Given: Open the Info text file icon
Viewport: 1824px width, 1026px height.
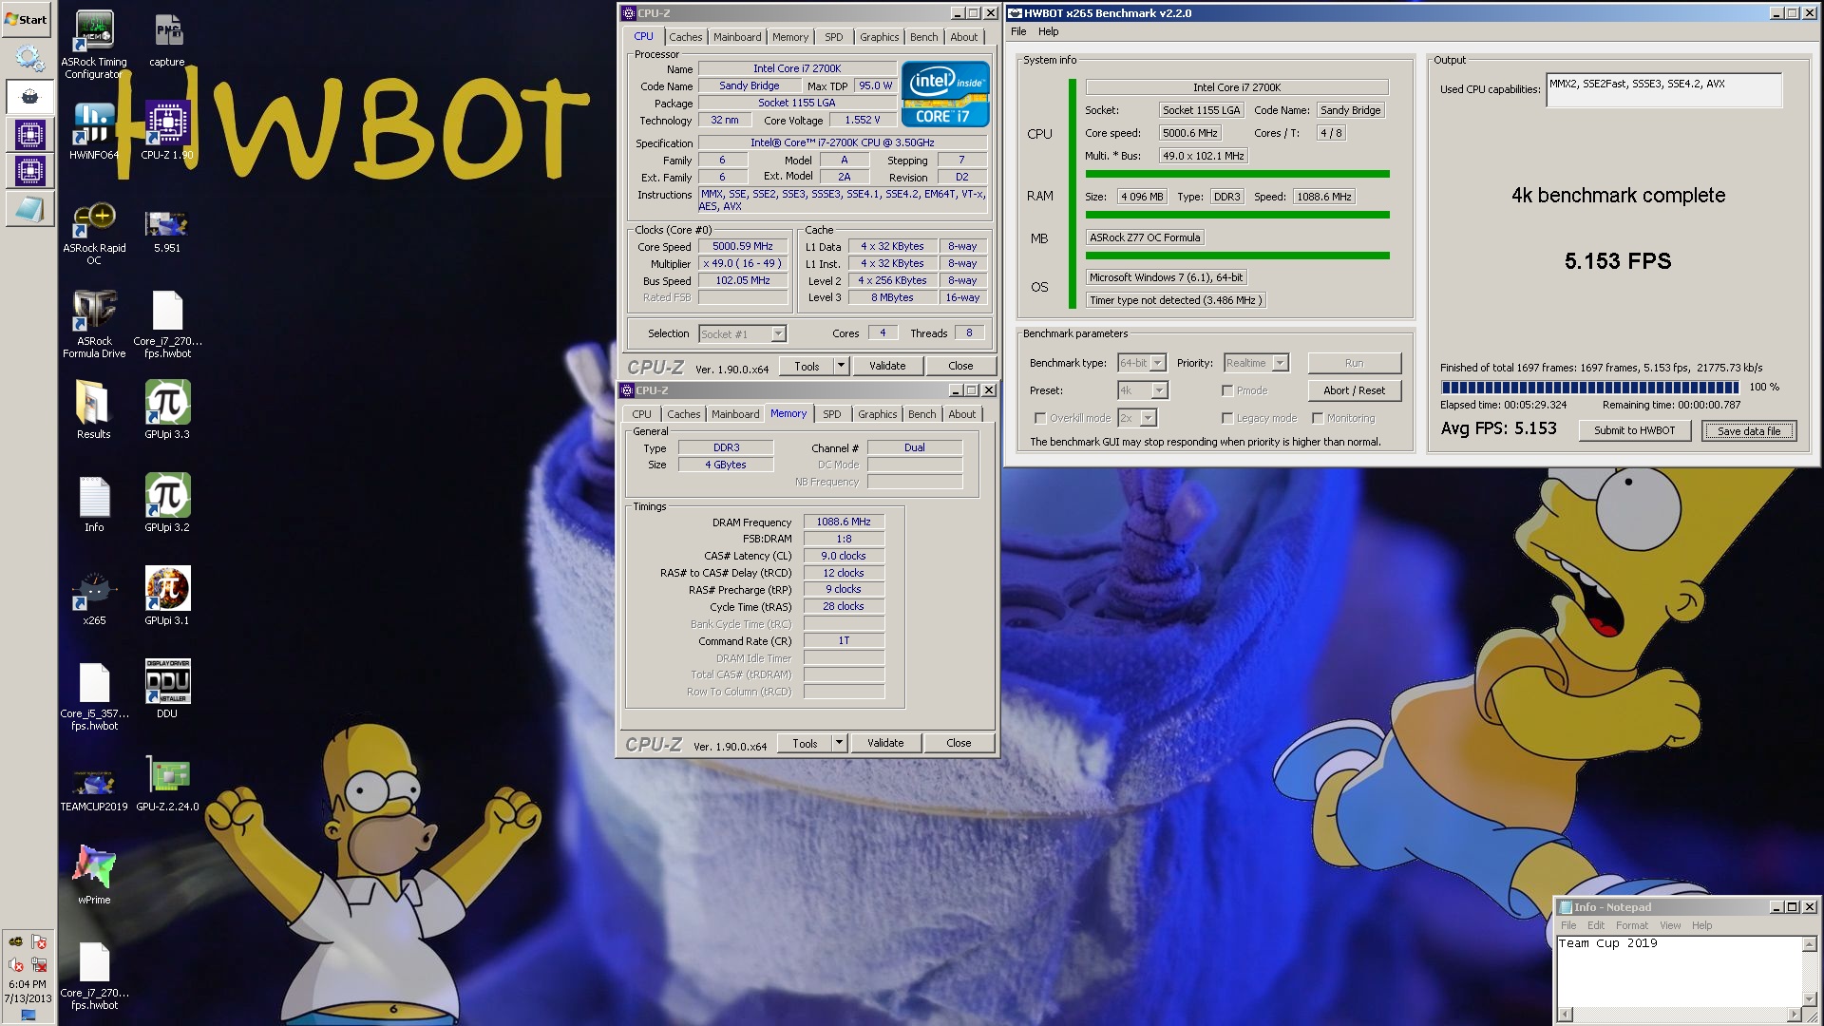Looking at the screenshot, I should pos(94,503).
